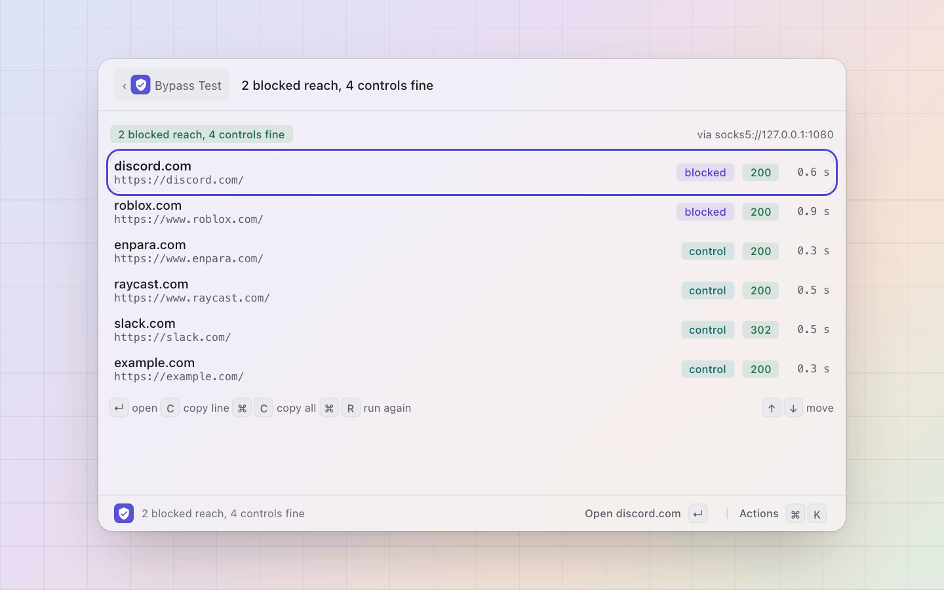The width and height of the screenshot is (944, 590).
Task: Click the Bypass Test label in header
Action: tap(188, 86)
